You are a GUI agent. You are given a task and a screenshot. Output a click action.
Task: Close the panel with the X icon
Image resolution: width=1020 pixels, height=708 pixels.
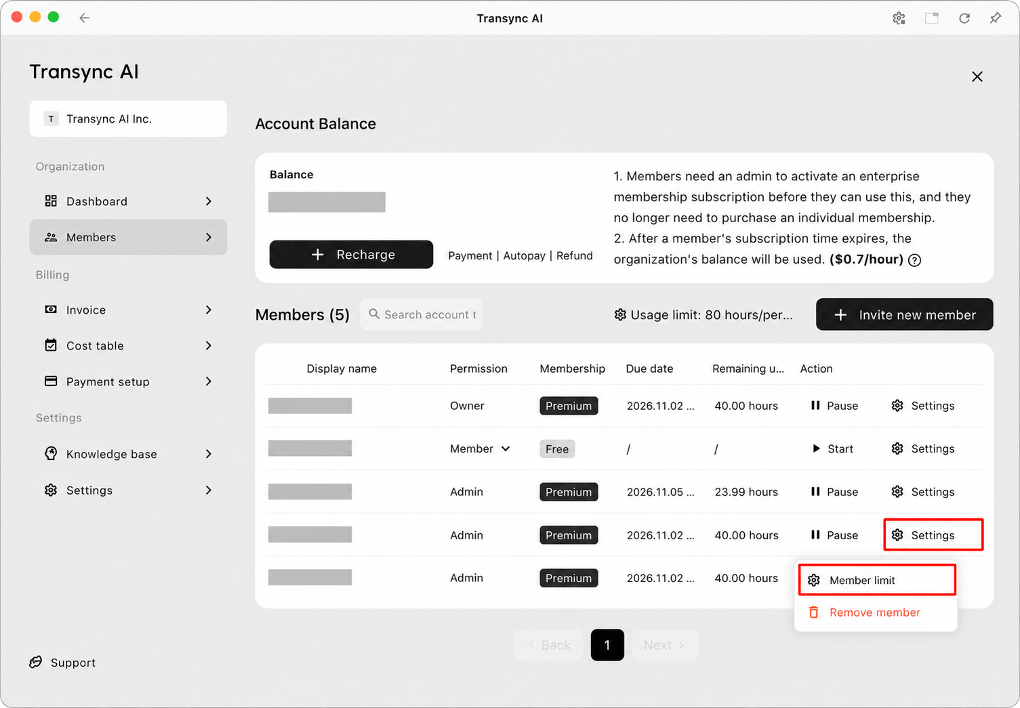click(x=977, y=77)
